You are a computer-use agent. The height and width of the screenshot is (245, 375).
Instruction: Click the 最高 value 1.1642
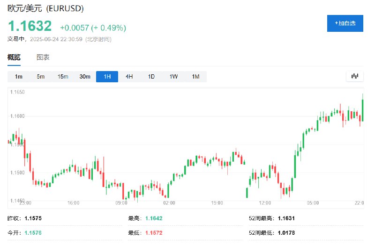154,218
